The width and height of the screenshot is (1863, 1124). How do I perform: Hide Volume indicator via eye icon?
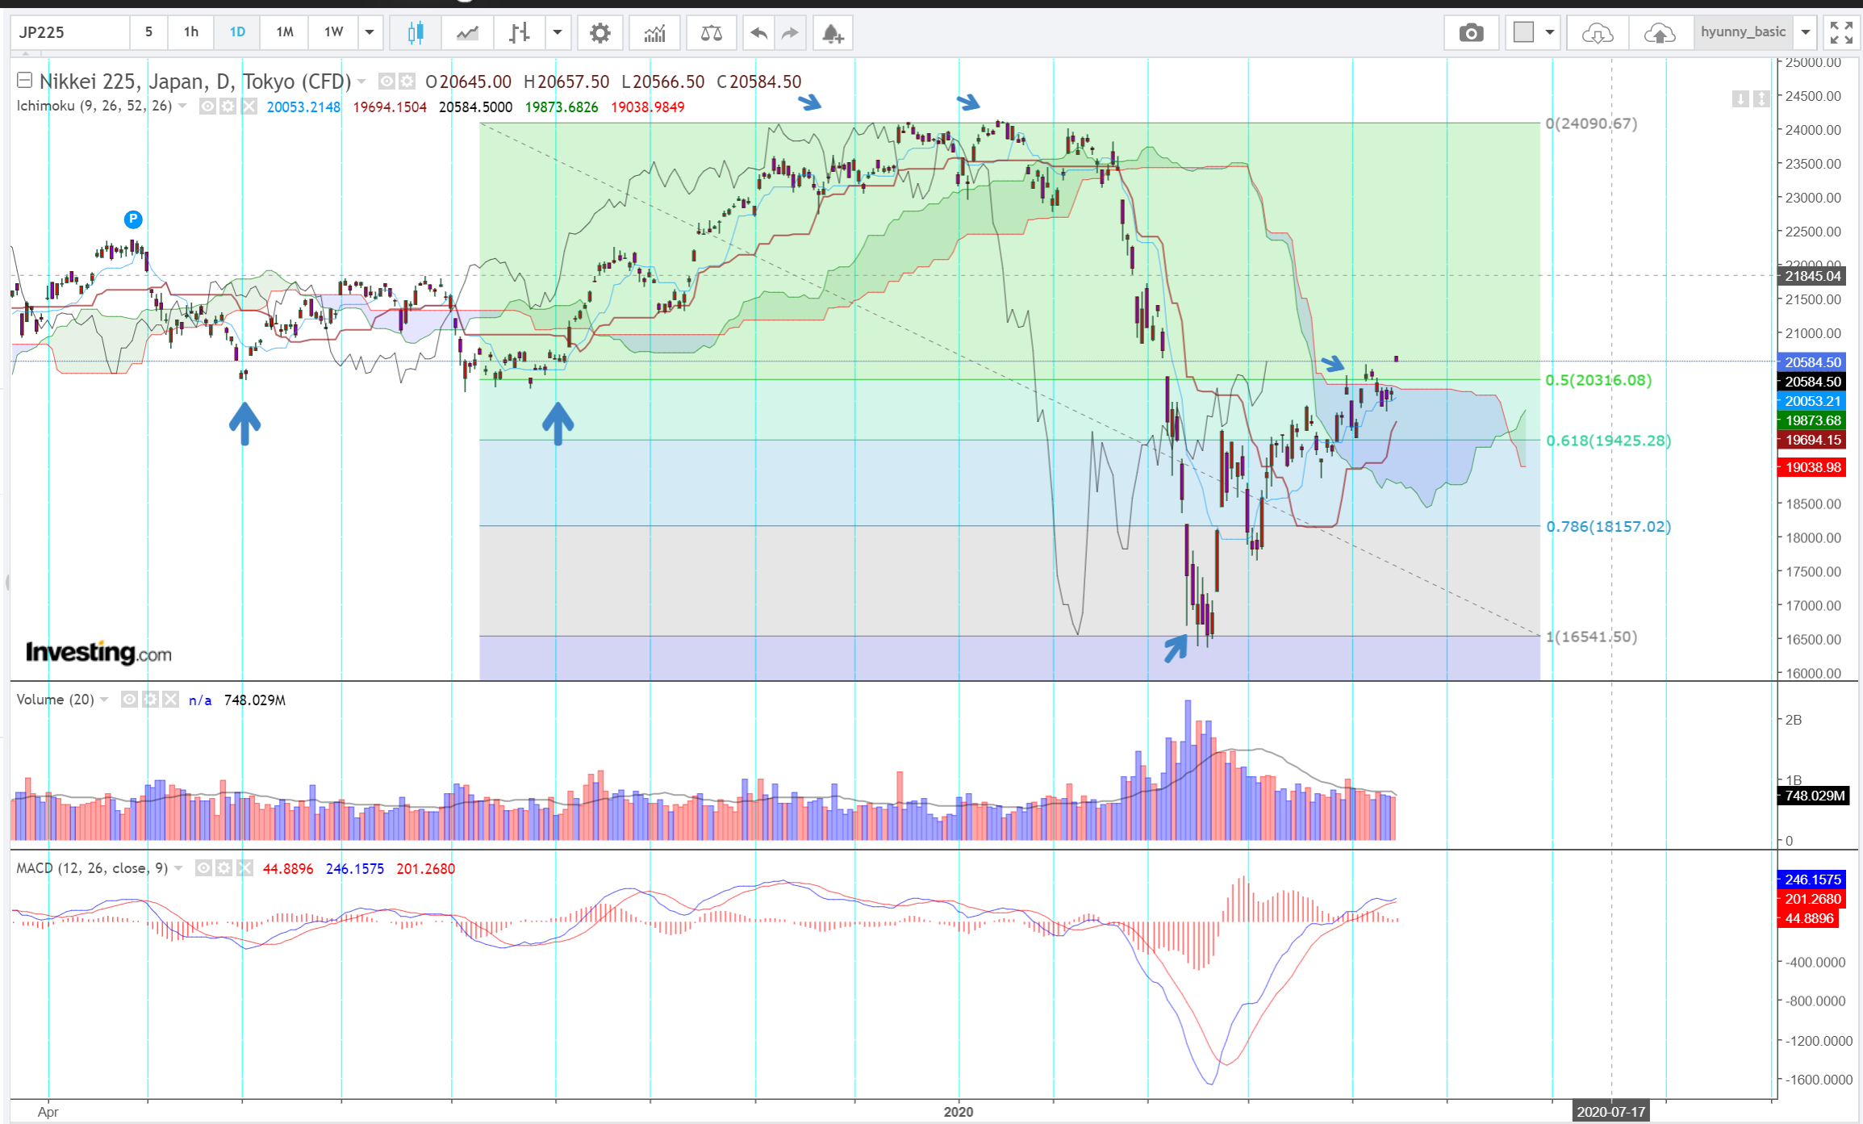(129, 700)
